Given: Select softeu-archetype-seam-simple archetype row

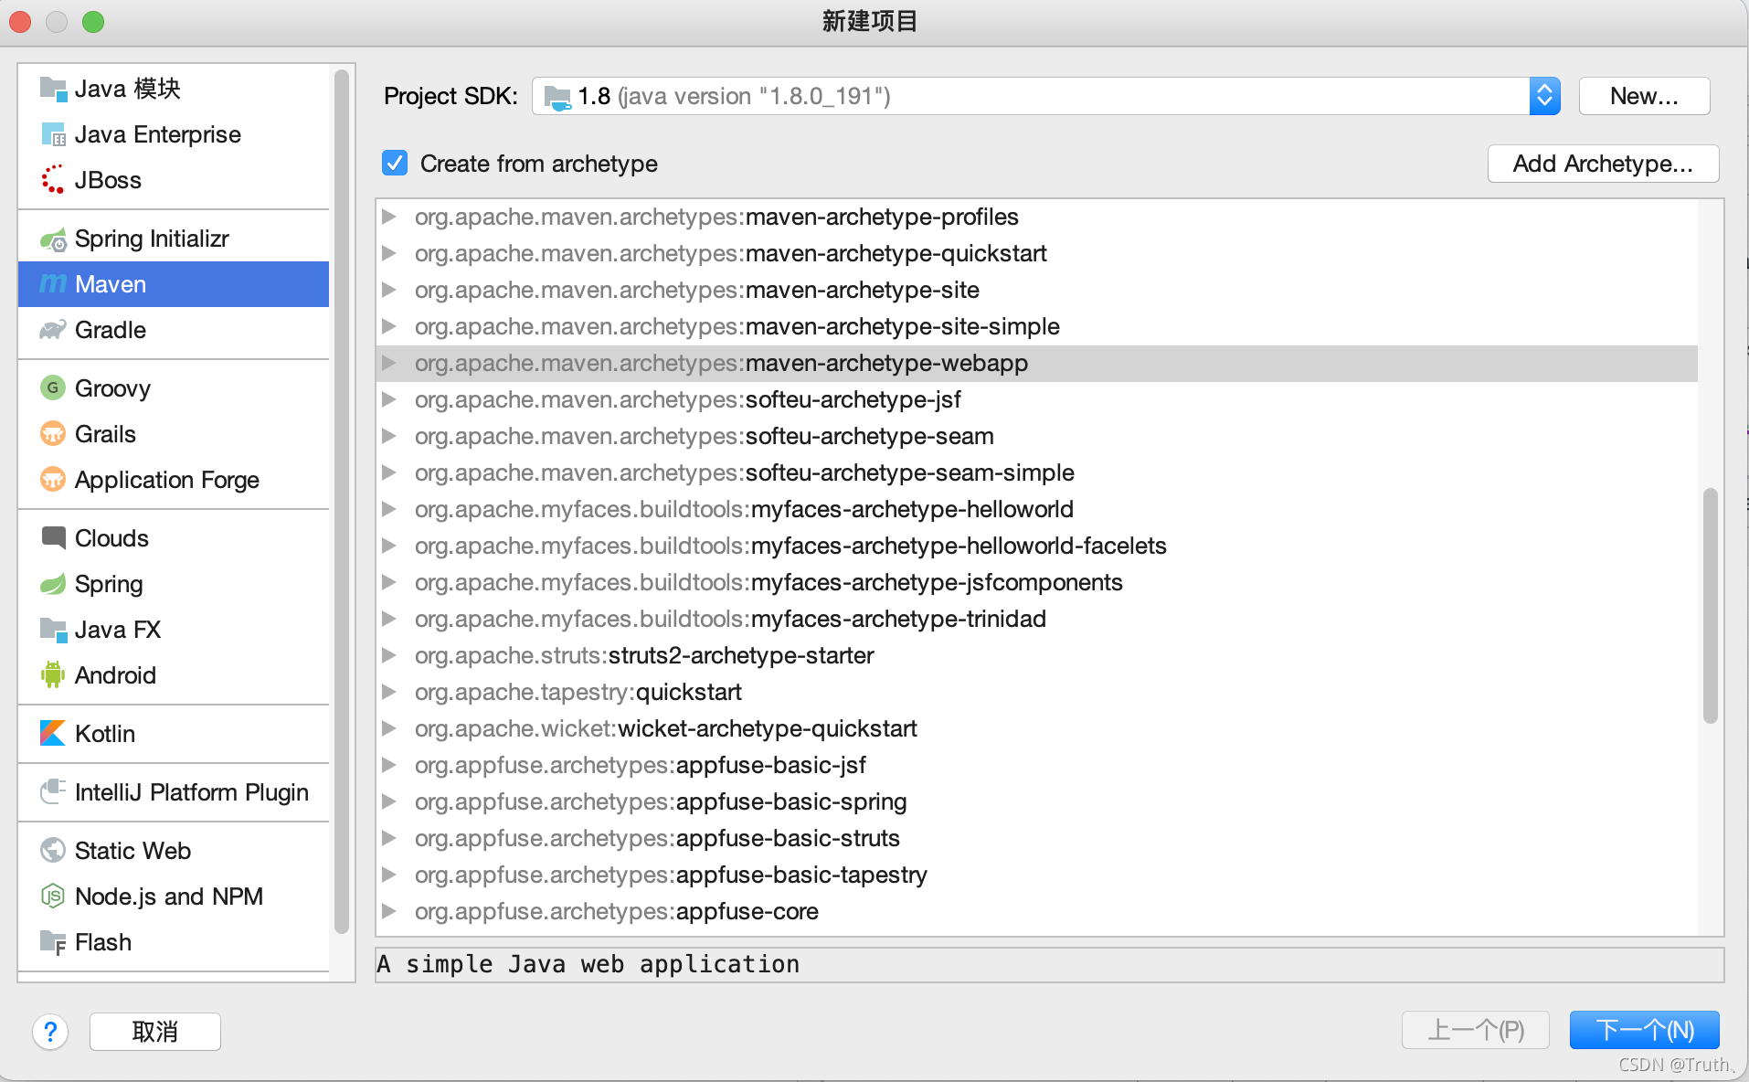Looking at the screenshot, I should coord(1036,472).
